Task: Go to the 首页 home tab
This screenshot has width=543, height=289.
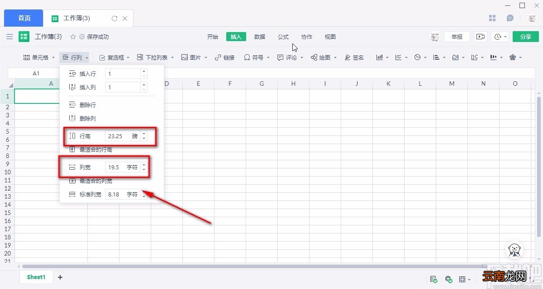Action: pyautogui.click(x=24, y=18)
